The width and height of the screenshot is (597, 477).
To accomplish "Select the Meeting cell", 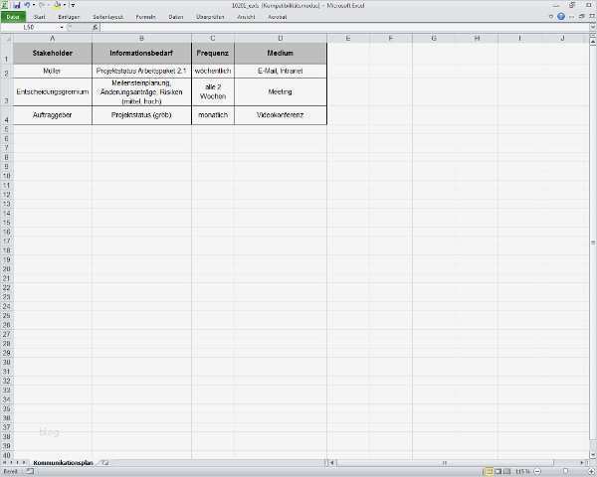I will click(281, 92).
